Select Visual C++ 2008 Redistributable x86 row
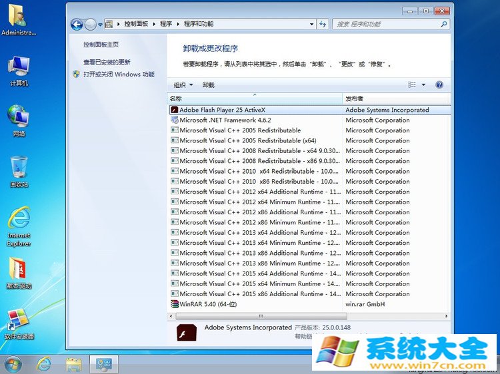500x374 pixels. point(309,161)
